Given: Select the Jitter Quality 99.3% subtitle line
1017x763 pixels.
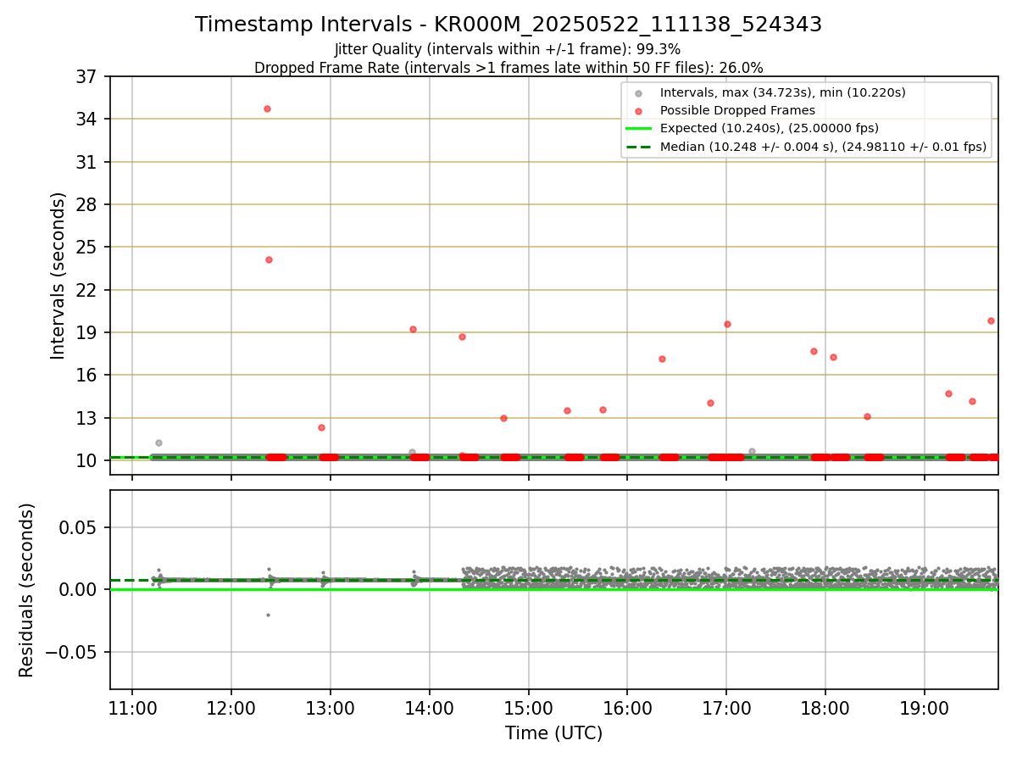Looking at the screenshot, I should tap(508, 49).
